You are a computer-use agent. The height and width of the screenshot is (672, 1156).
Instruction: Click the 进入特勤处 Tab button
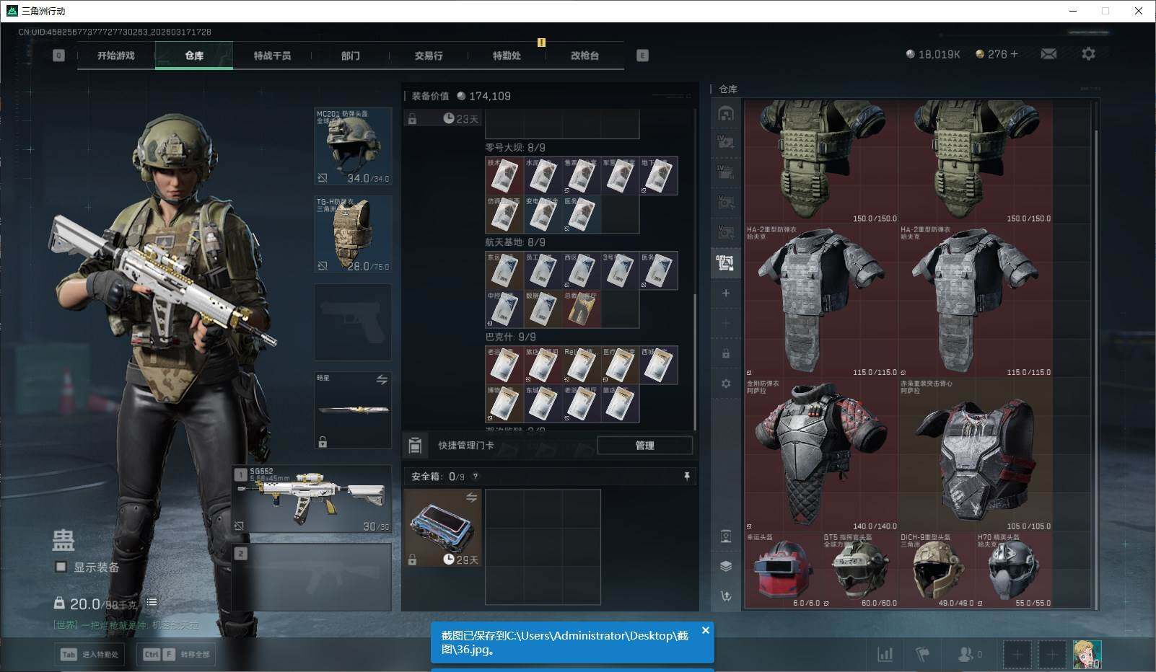(90, 654)
